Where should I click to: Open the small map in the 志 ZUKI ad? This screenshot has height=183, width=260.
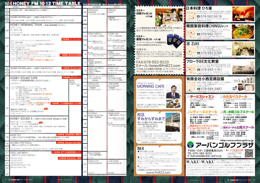click(x=191, y=52)
